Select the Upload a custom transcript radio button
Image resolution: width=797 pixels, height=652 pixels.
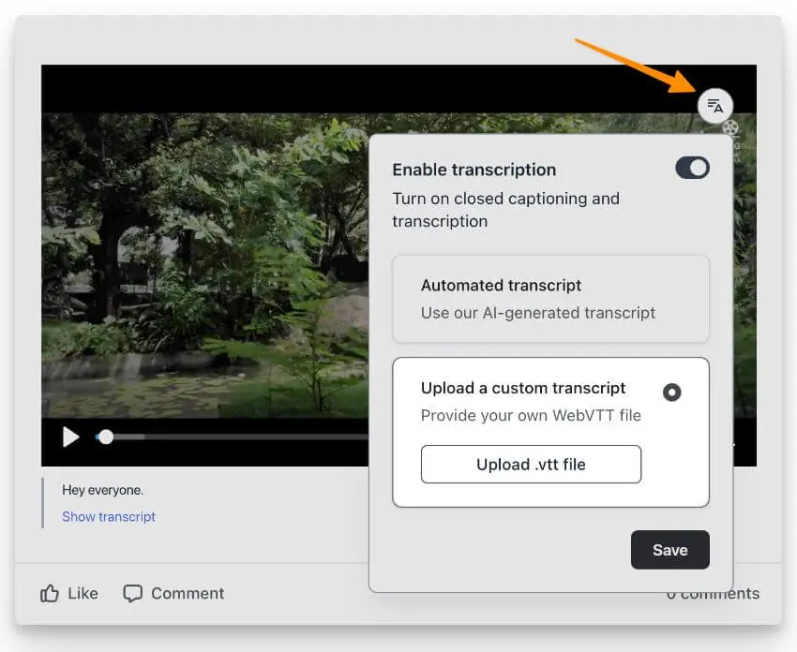(671, 392)
